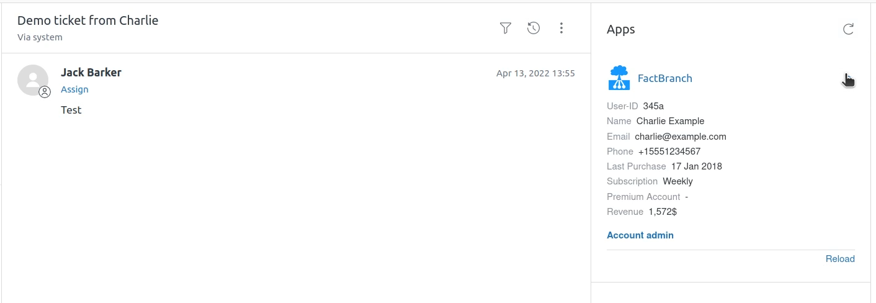The height and width of the screenshot is (303, 876).
Task: Click the Jack Barker author name
Action: coord(91,73)
